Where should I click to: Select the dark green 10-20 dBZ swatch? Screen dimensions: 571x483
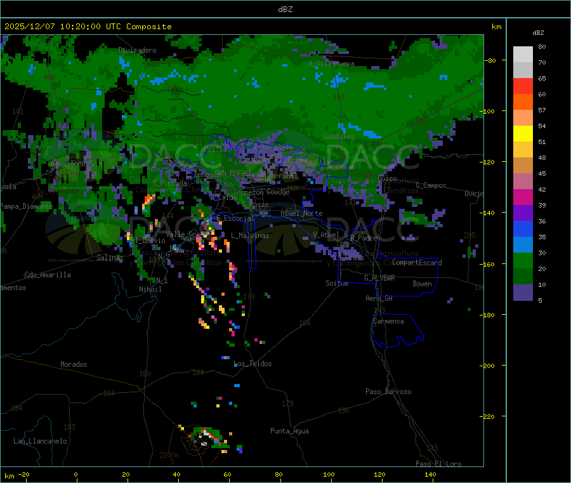(523, 277)
